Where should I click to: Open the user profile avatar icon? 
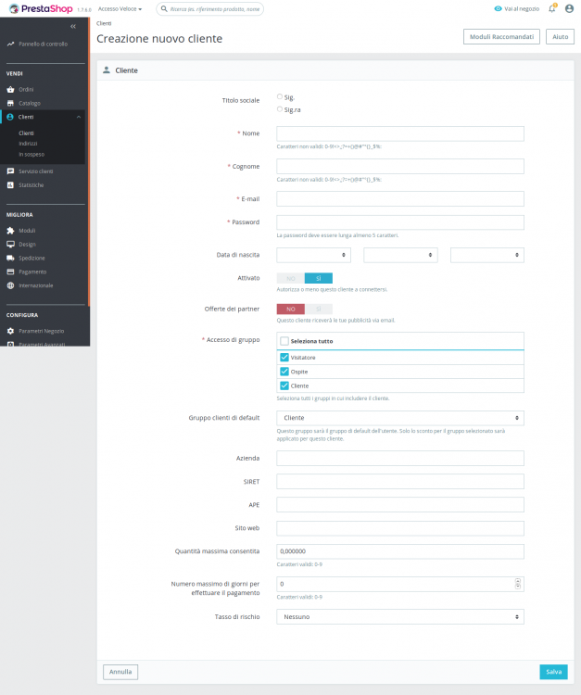coord(570,9)
